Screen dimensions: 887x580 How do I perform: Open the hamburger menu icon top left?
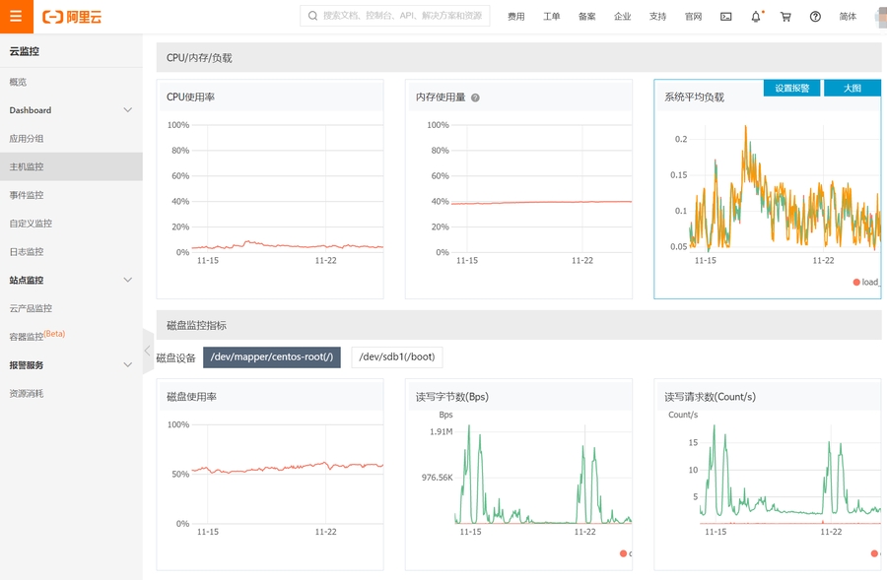[14, 16]
